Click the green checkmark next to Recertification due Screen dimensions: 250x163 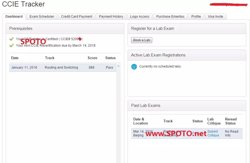11,46
